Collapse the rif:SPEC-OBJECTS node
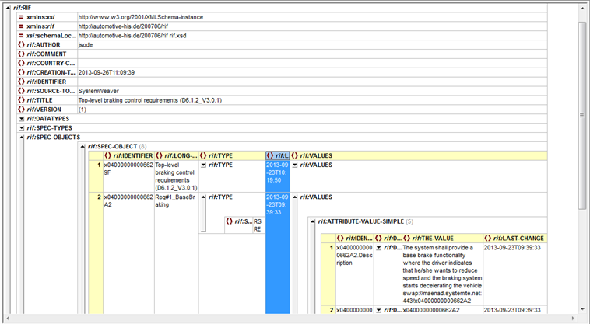The height and width of the screenshot is (324, 590). 22,138
